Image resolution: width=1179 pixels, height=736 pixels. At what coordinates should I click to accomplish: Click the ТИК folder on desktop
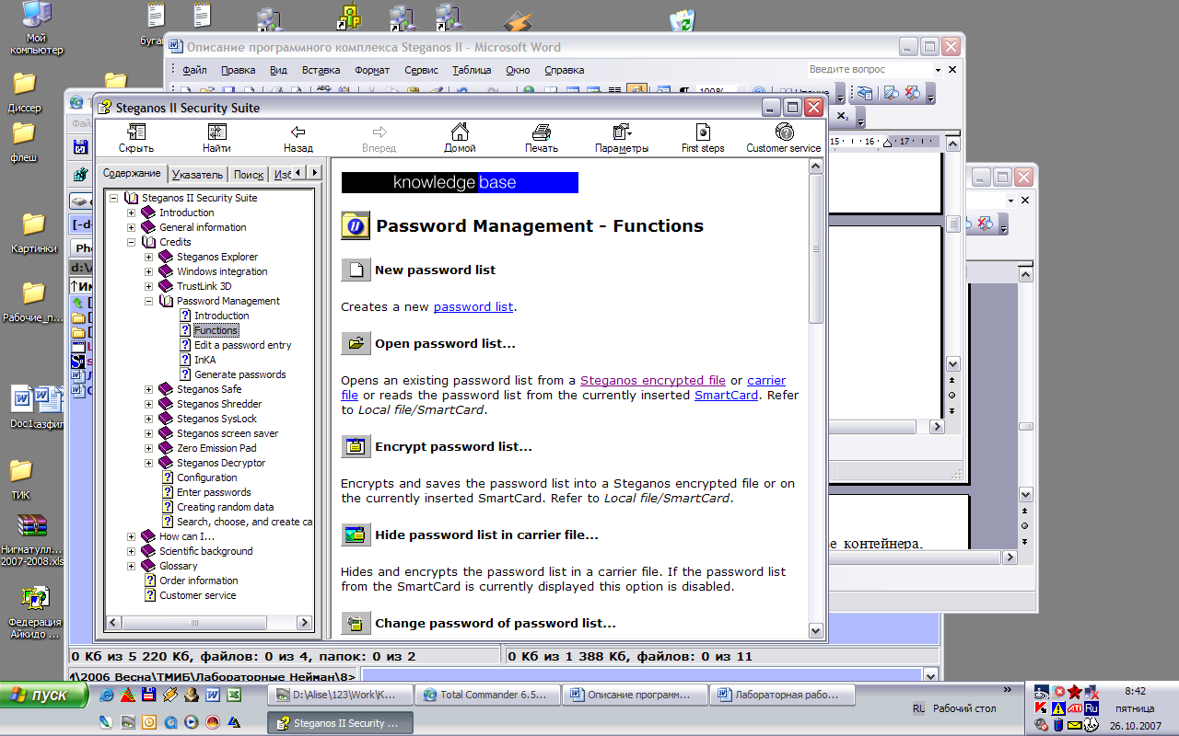point(21,479)
